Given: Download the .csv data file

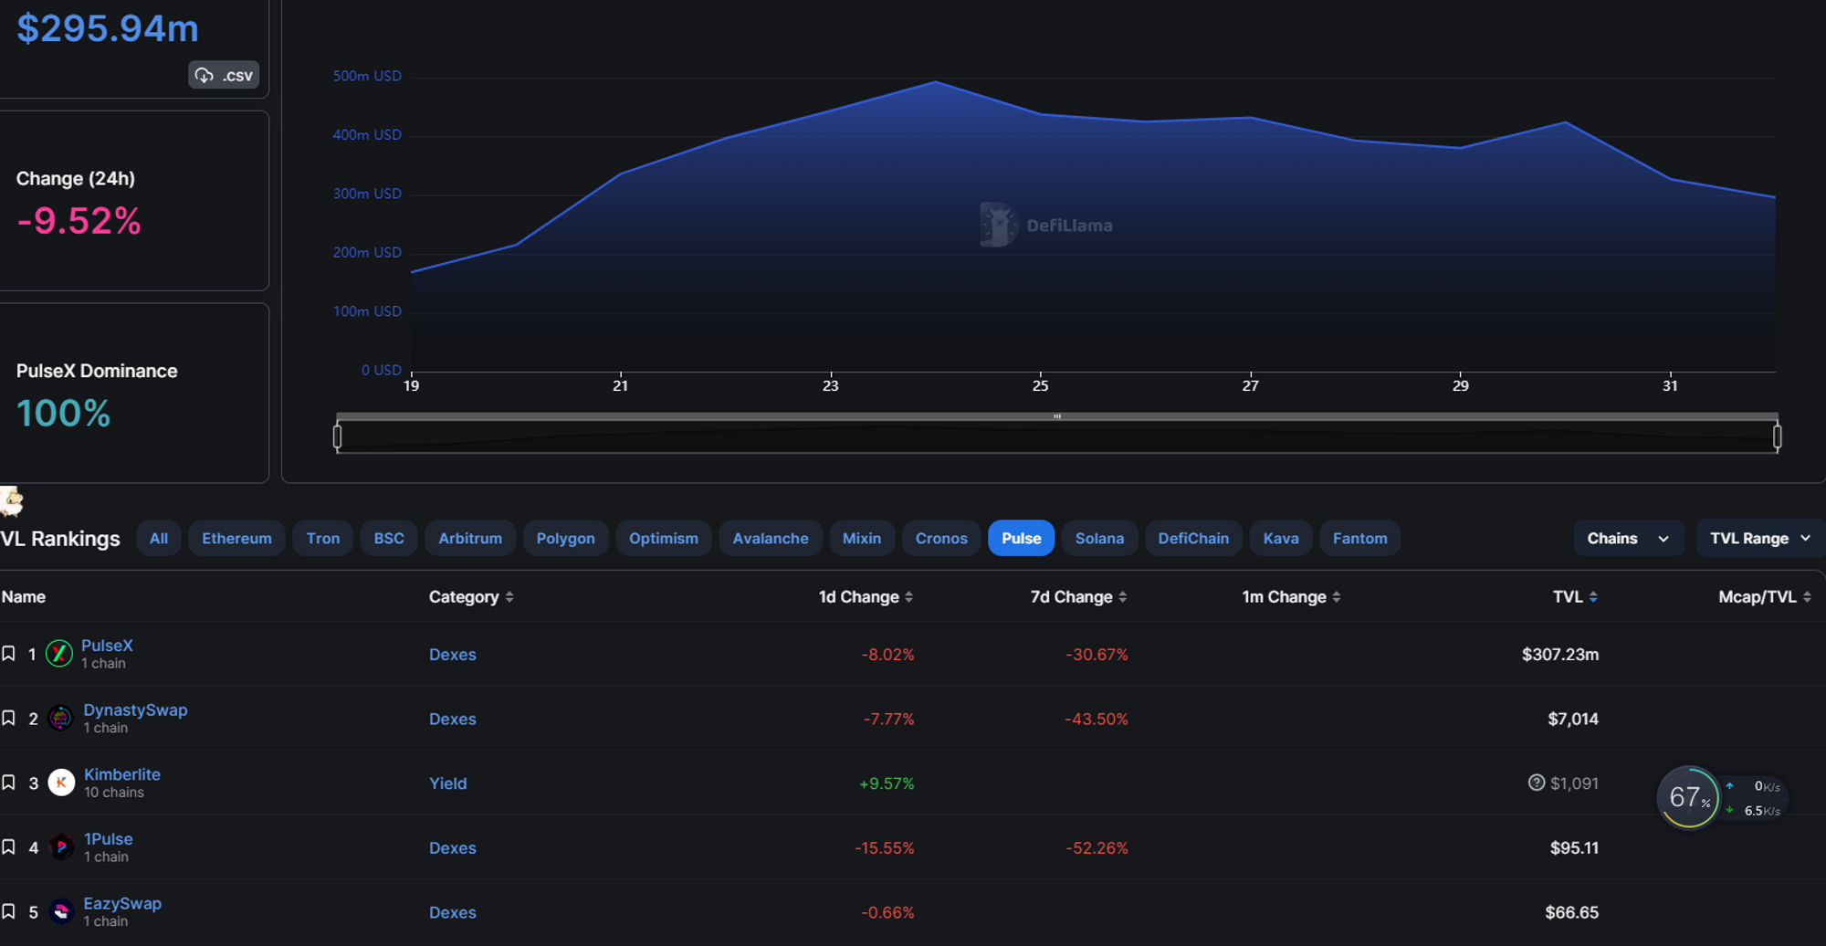Looking at the screenshot, I should pos(224,75).
